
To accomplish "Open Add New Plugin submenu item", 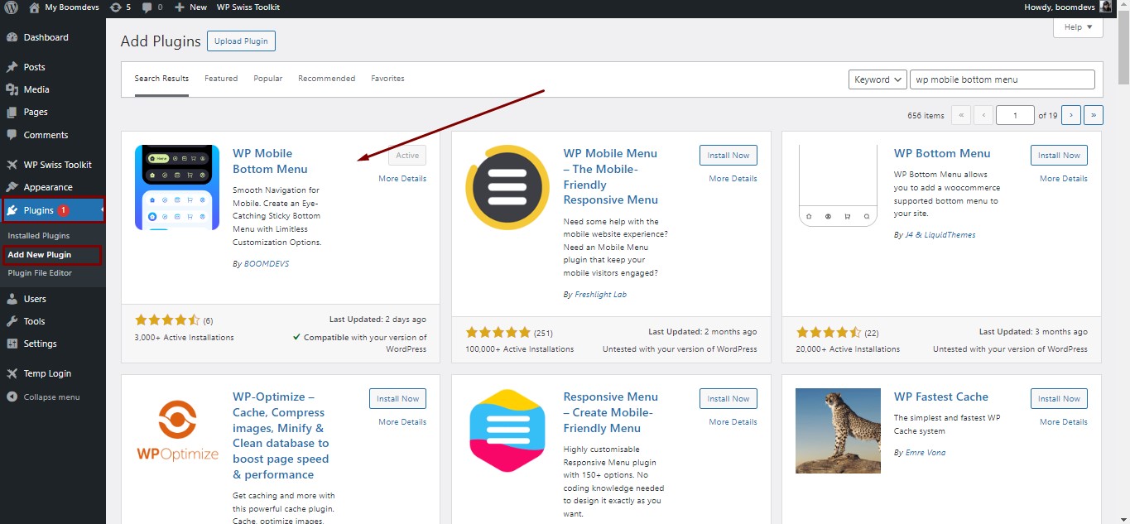I will coord(40,255).
